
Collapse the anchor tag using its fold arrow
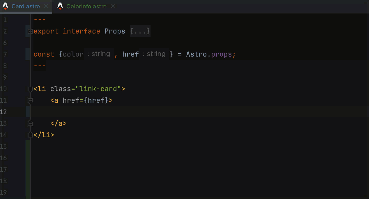point(30,100)
